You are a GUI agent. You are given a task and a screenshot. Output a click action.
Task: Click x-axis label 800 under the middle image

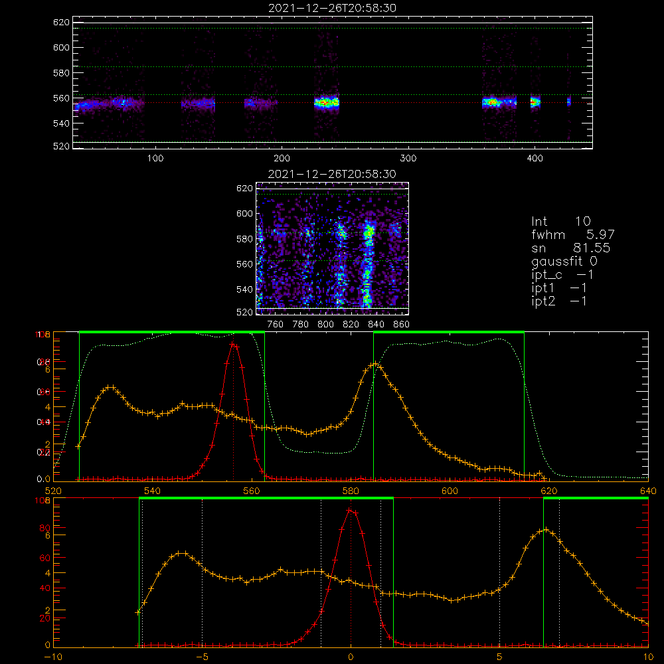[x=325, y=325]
